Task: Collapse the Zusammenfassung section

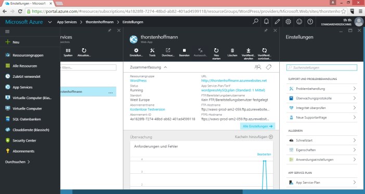Action: click(165, 67)
